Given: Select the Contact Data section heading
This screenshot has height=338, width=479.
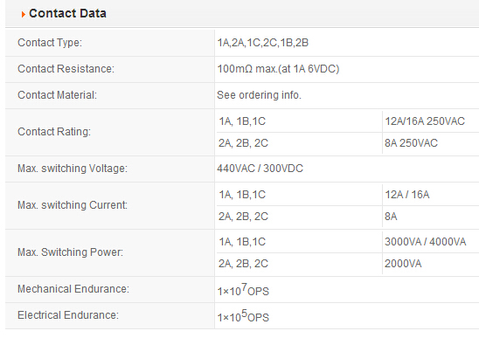Looking at the screenshot, I should coord(67,13).
